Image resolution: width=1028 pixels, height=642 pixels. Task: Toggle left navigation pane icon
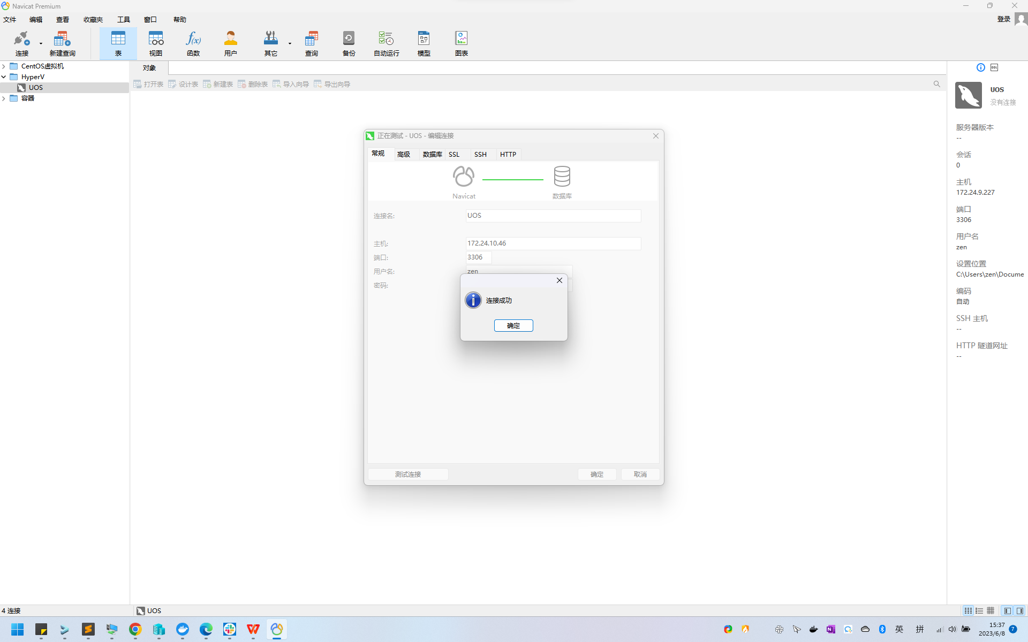pyautogui.click(x=1008, y=610)
